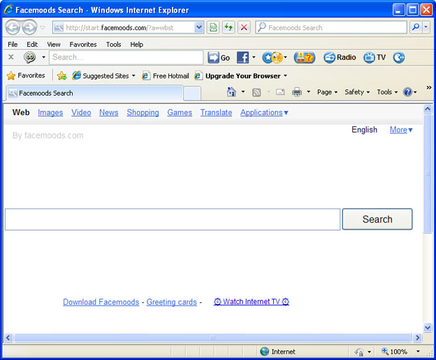
Task: Click the main page search input
Action: coord(173,219)
